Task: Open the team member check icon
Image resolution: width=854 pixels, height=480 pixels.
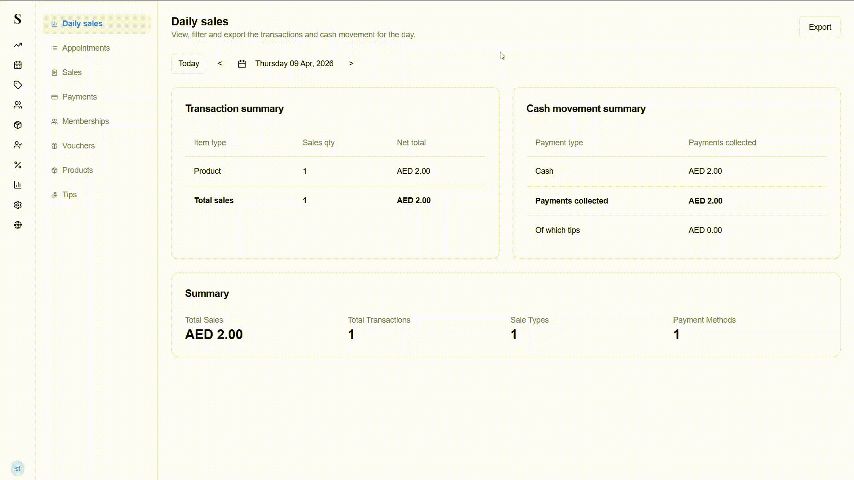Action: [x=18, y=145]
